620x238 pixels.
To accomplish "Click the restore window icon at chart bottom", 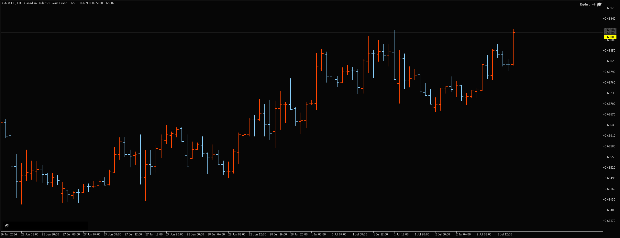I will [6, 226].
